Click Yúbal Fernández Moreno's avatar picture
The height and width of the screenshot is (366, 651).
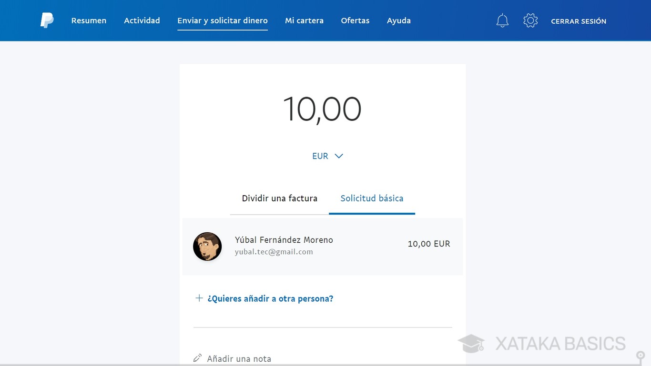click(x=207, y=247)
